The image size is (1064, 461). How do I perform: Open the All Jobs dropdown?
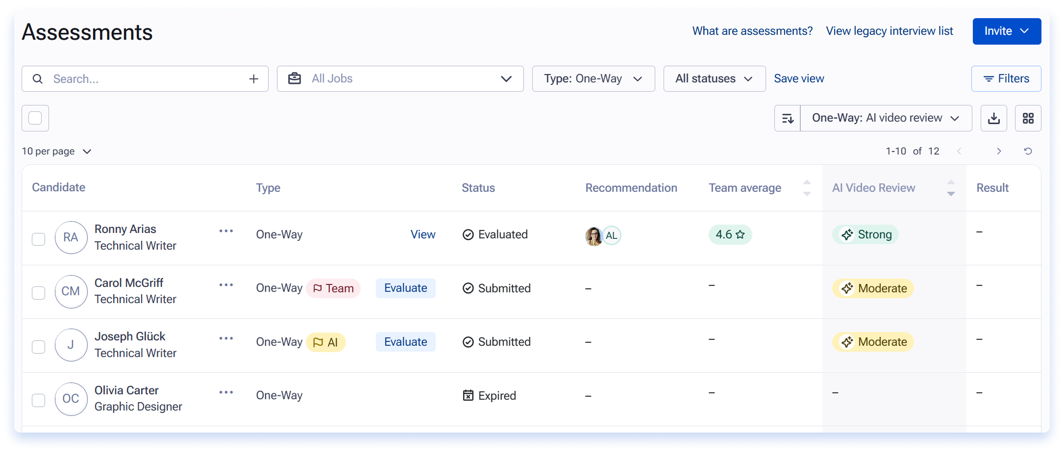point(400,79)
